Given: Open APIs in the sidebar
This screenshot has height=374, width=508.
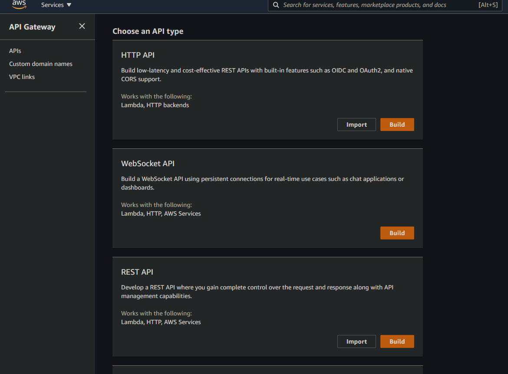Looking at the screenshot, I should [15, 51].
